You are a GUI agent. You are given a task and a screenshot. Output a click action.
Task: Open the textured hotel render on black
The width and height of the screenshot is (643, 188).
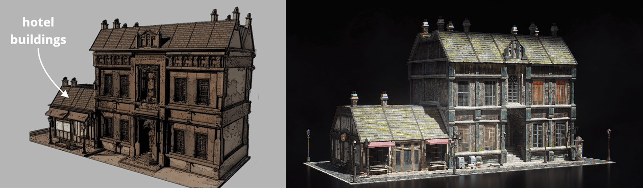[x=464, y=94]
